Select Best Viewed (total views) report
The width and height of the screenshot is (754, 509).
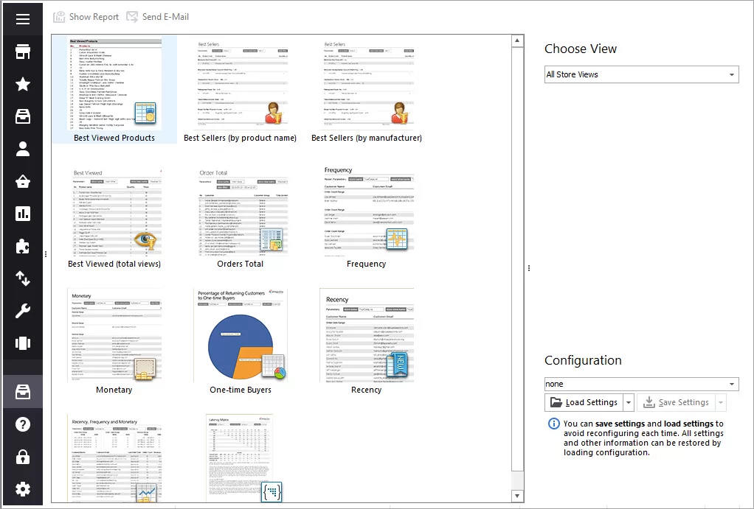click(114, 217)
